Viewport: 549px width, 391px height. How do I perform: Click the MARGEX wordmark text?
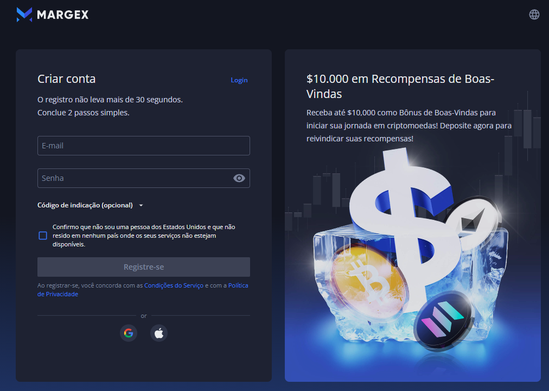click(63, 15)
